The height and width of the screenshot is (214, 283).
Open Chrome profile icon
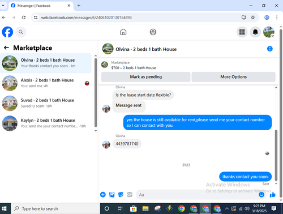[x=267, y=18]
